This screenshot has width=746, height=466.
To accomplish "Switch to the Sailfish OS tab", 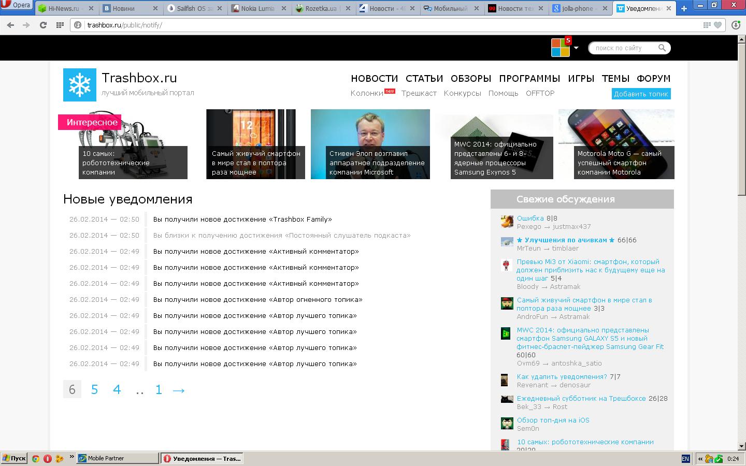I will [193, 8].
